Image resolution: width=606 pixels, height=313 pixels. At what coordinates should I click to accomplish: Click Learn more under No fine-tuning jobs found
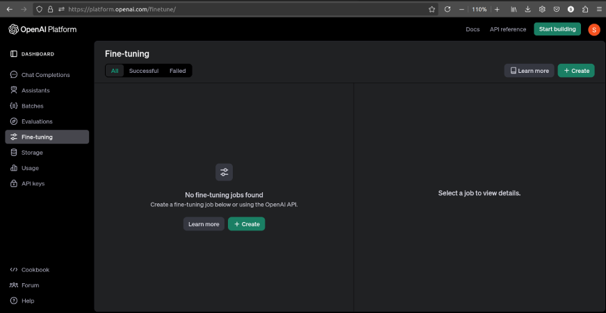click(x=204, y=224)
